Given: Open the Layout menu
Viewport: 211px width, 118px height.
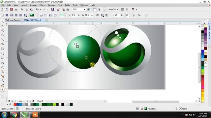Looking at the screenshot, I should [x=23, y=5].
